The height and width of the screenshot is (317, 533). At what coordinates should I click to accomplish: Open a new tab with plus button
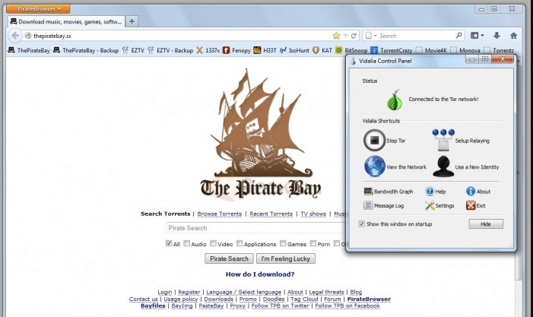(132, 21)
